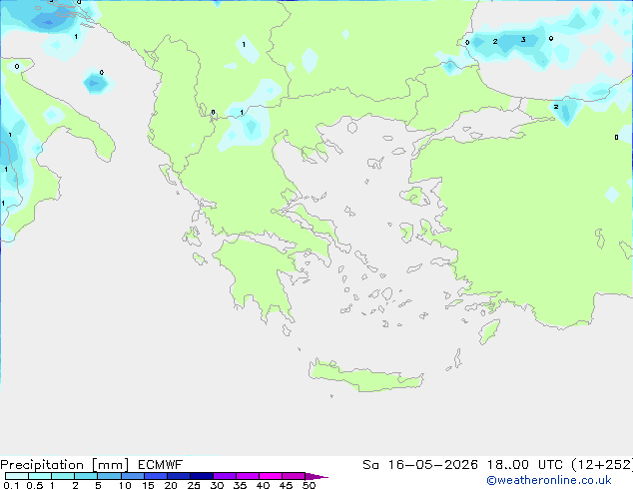This screenshot has width=633, height=489.
Task: Click the island of Rhodes on the map
Action: pyautogui.click(x=489, y=331)
